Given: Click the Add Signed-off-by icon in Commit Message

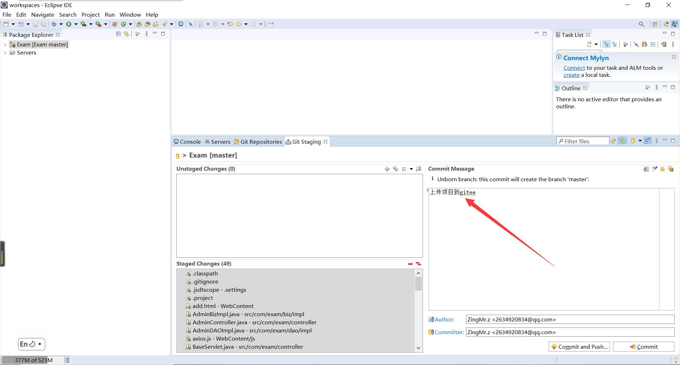Looking at the screenshot, I should point(655,169).
